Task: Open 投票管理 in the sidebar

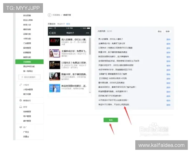Action: pos(27,53)
